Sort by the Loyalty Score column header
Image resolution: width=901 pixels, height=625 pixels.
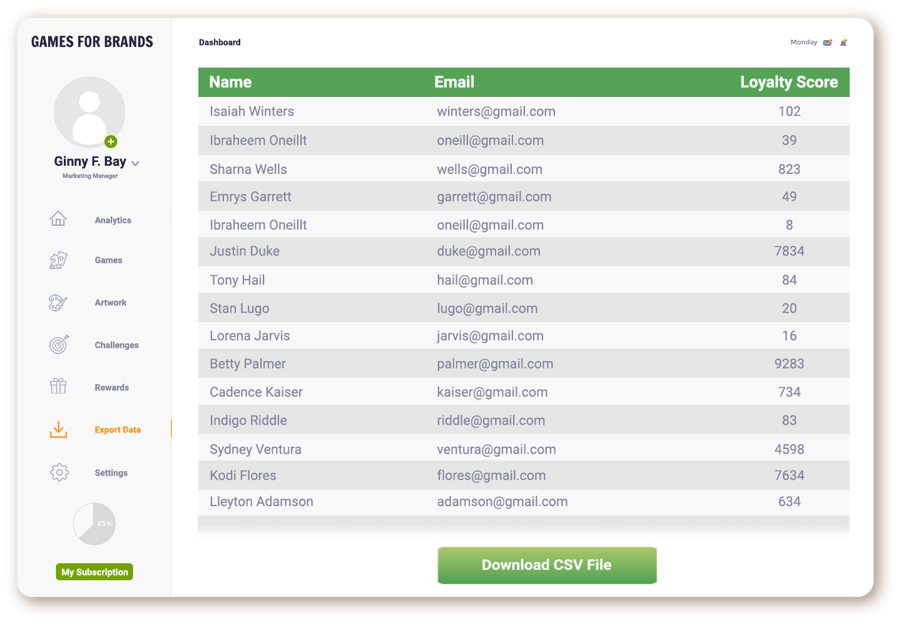click(788, 82)
